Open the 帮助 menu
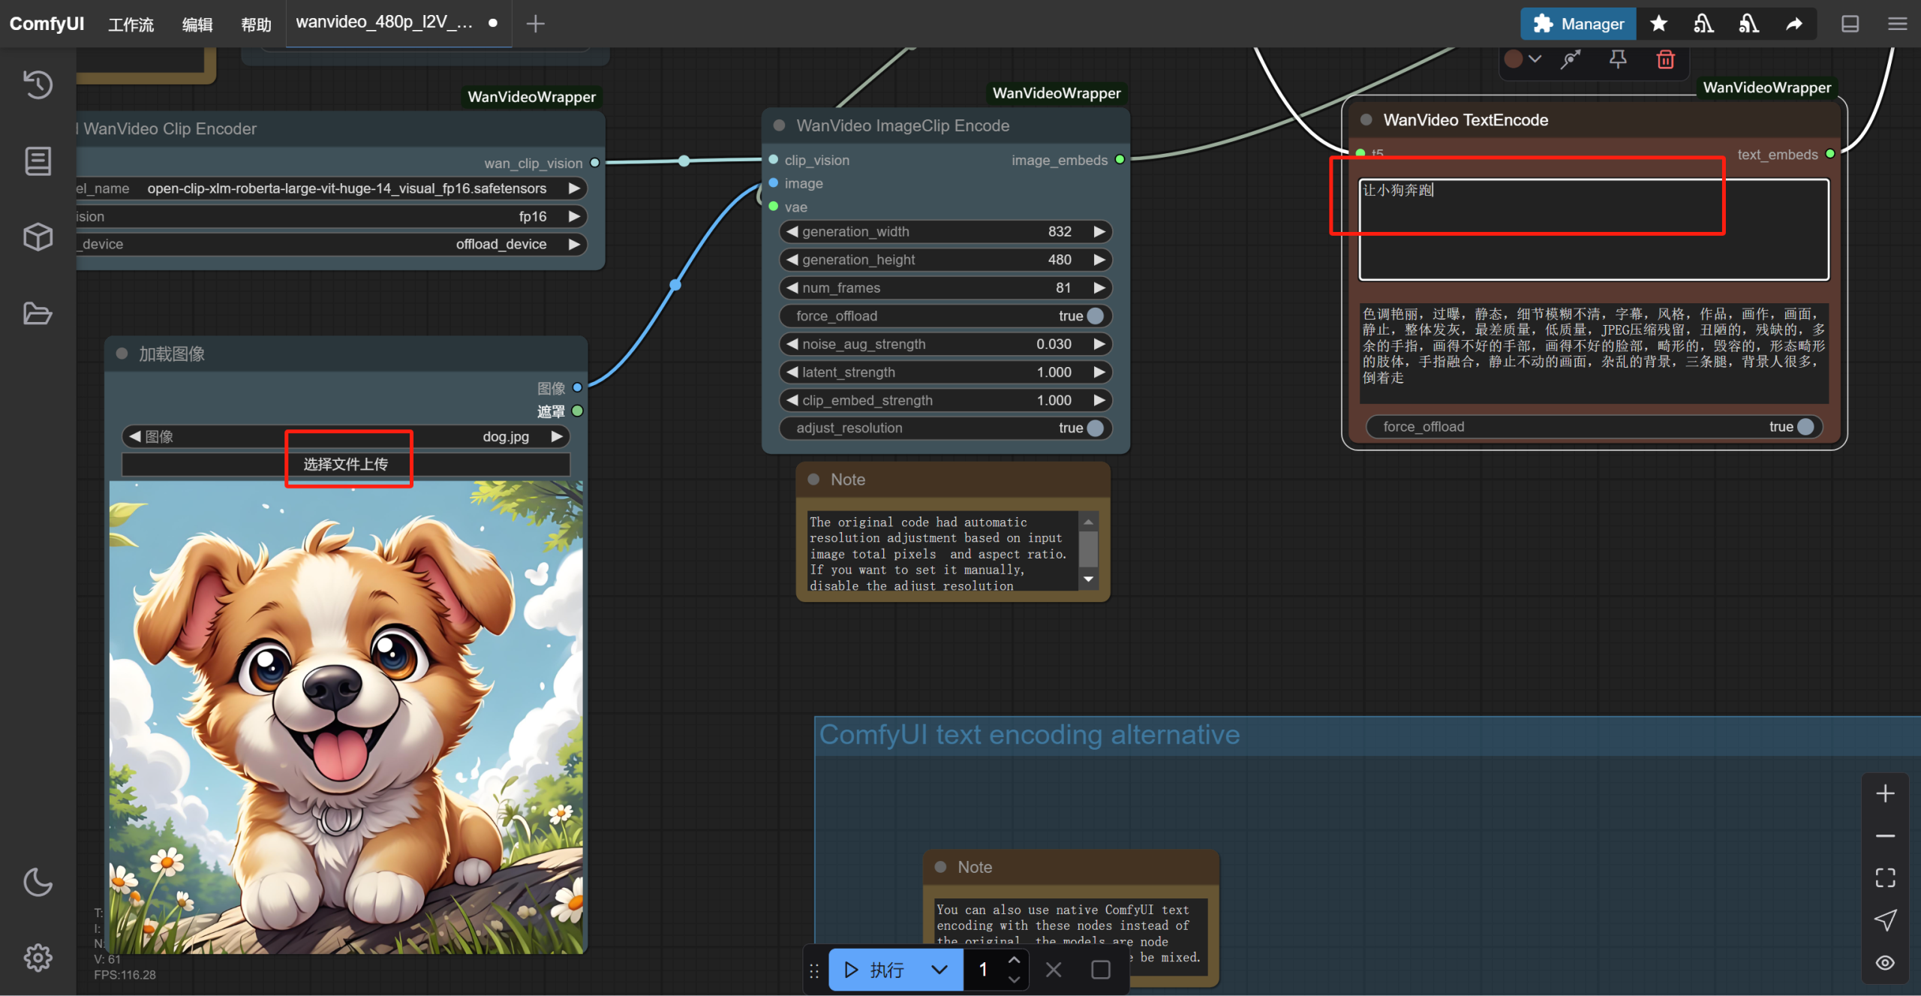1921x996 pixels. 256,24
